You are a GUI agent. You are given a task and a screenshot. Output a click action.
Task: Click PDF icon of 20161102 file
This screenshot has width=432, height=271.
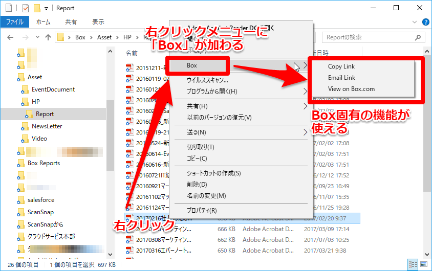129,197
